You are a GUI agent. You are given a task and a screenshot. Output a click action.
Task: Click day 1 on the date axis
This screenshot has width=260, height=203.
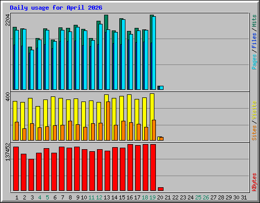tap(17, 197)
